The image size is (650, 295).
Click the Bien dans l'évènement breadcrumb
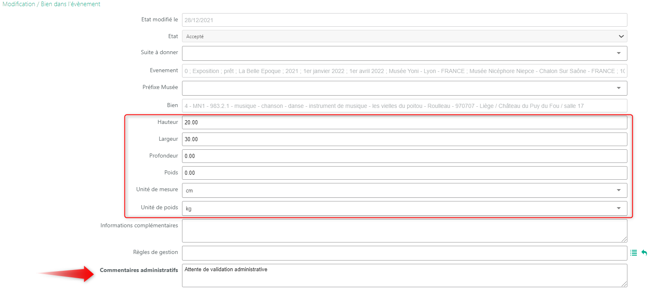[x=71, y=4]
